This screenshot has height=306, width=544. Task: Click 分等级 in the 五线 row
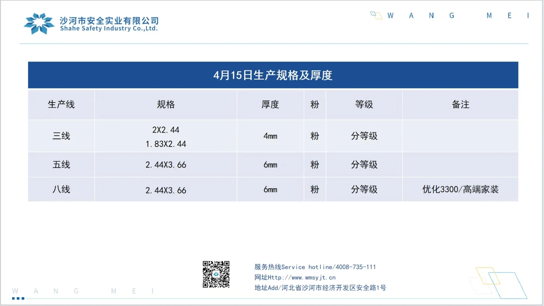[x=364, y=165]
